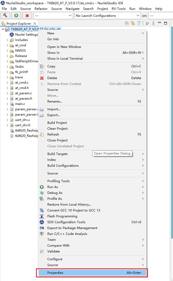The width and height of the screenshot is (173, 281).
Task: Open the Project Explorer filter icon
Action: pyautogui.click(x=139, y=23)
